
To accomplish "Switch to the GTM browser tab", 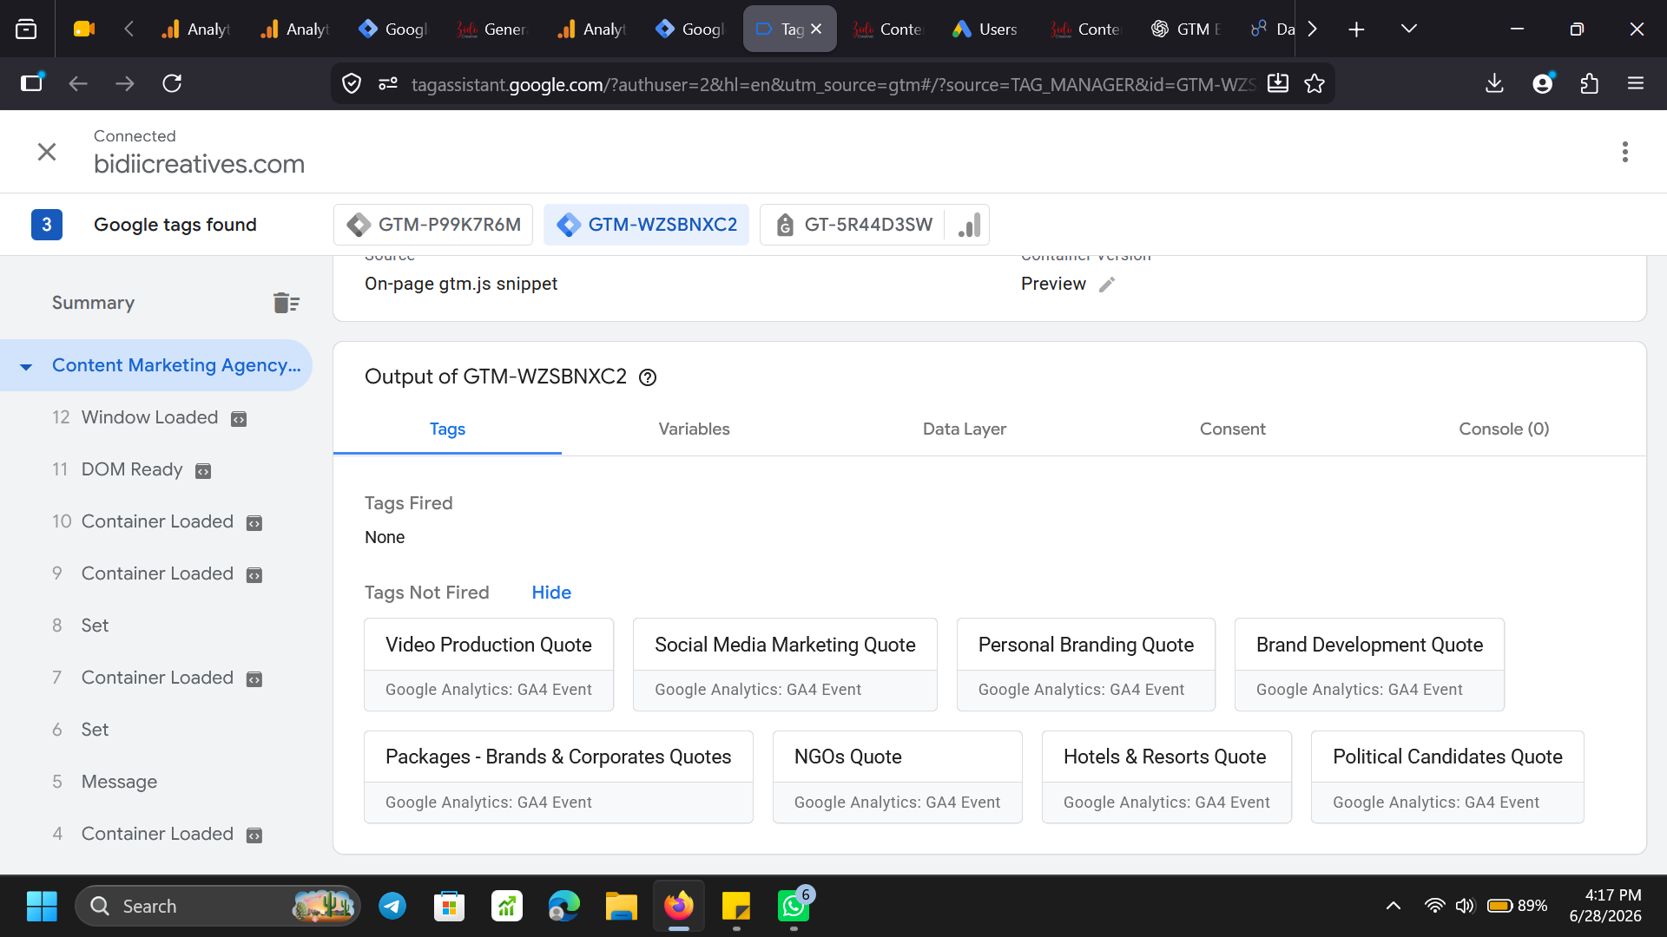I will tap(1185, 29).
